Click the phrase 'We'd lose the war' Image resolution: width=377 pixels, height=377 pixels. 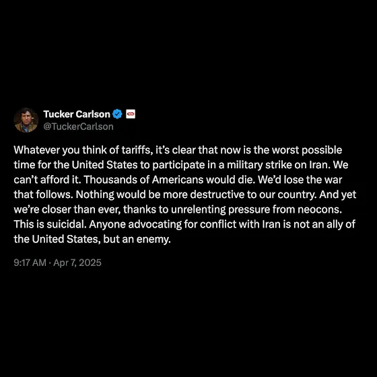tap(300, 180)
